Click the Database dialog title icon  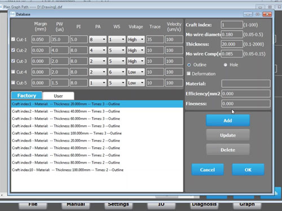click(12, 14)
